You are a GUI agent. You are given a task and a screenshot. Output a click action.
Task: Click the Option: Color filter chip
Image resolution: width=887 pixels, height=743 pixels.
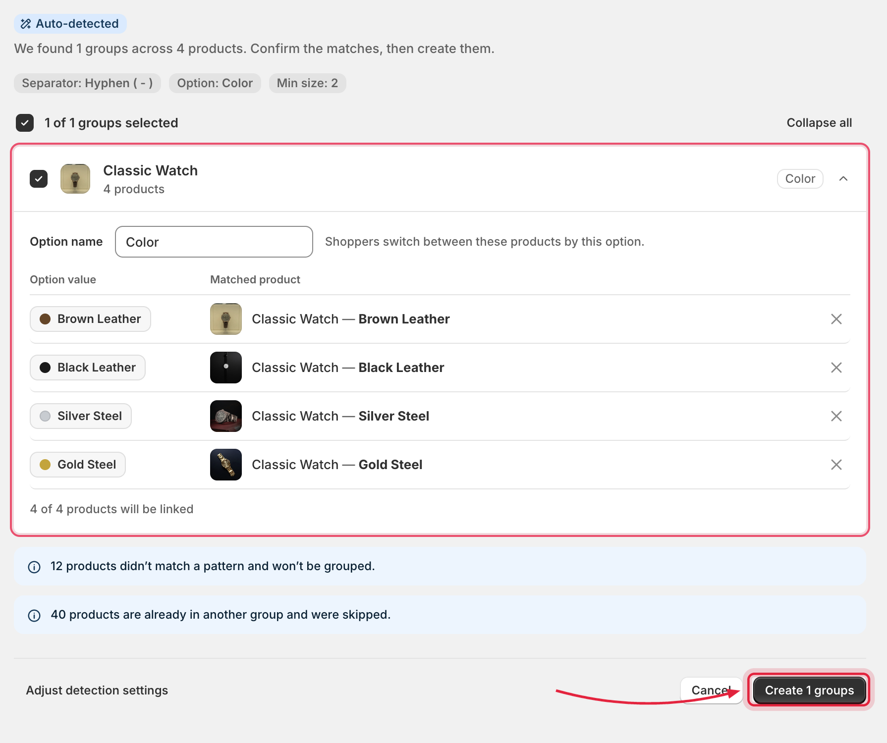pos(215,83)
